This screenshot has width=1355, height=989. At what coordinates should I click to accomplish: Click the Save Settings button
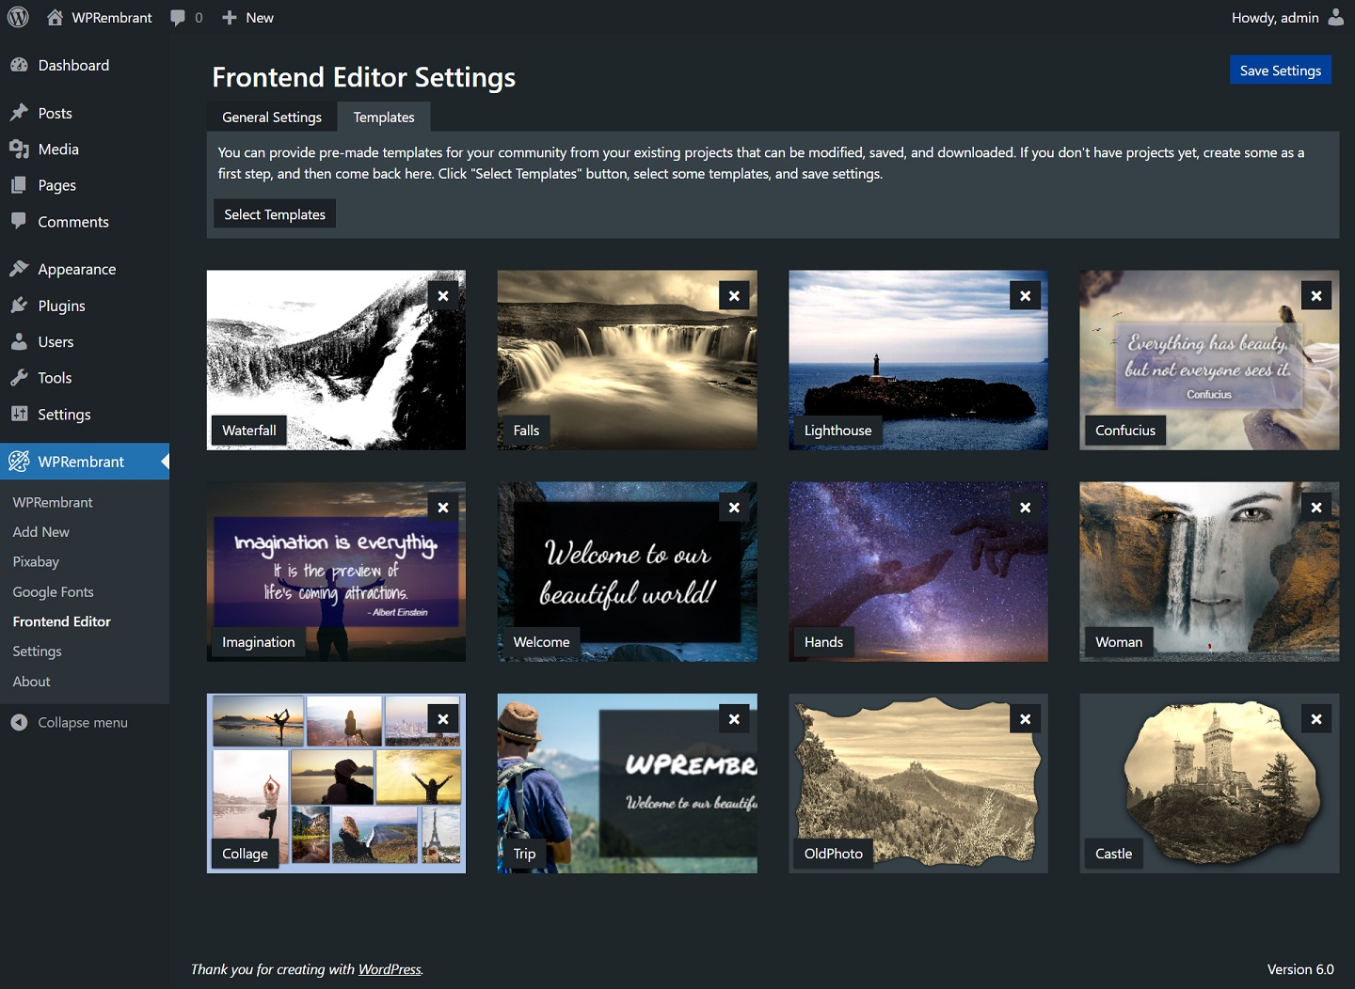(1280, 71)
